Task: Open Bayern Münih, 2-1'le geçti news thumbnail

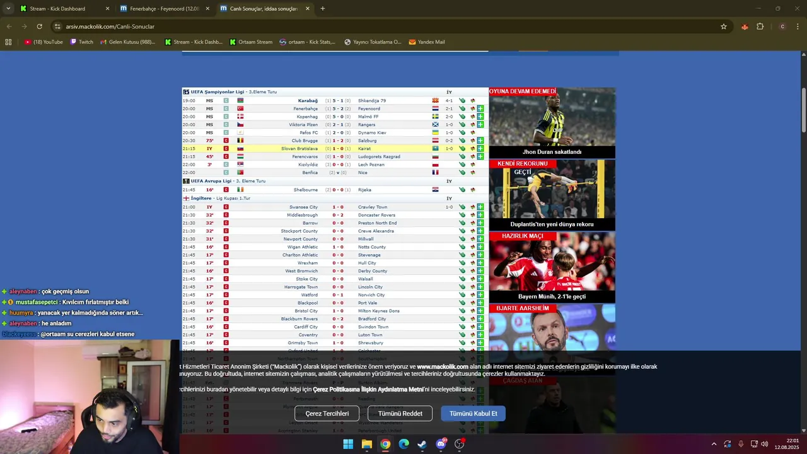Action: pos(552,267)
